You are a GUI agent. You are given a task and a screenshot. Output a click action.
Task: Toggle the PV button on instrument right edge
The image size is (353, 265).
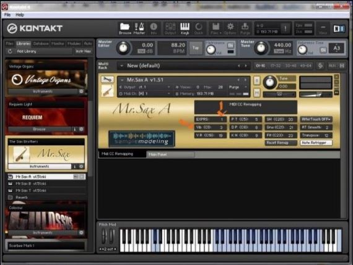(x=336, y=92)
